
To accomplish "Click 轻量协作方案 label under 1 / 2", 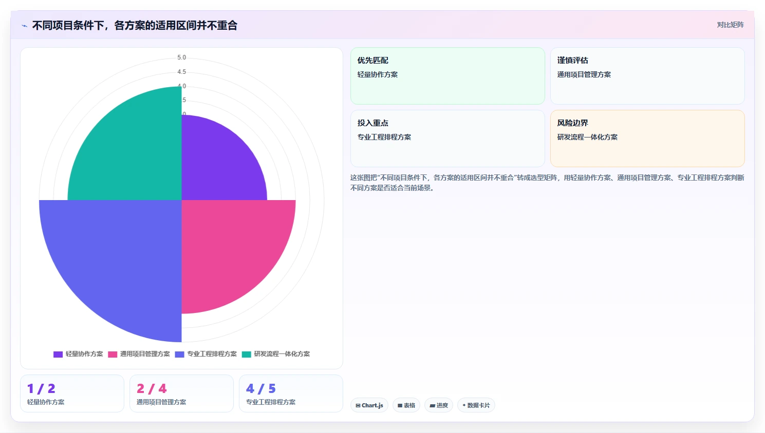I will pos(46,402).
